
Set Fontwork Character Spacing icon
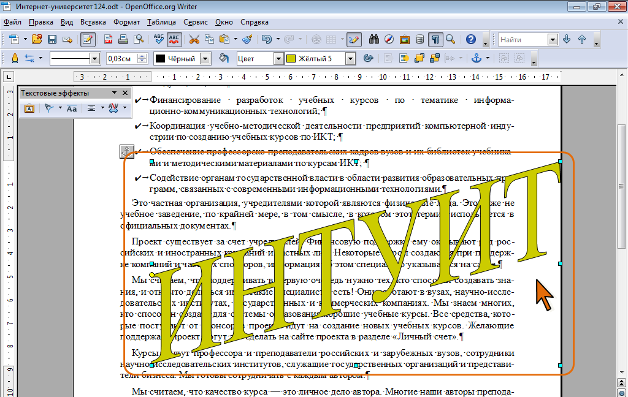point(113,108)
